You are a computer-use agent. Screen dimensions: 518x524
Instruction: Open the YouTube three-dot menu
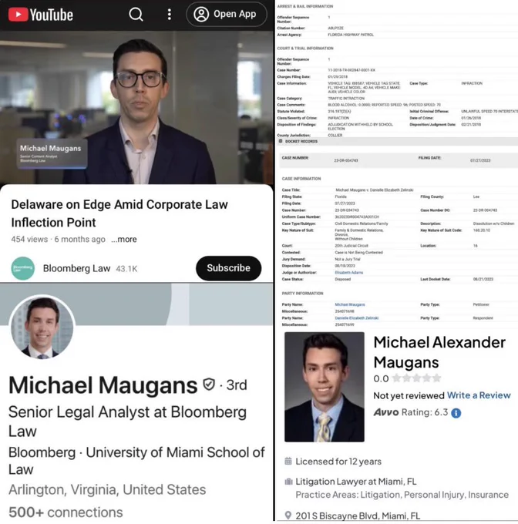tap(170, 14)
